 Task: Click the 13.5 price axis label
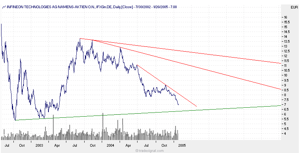point(288,42)
